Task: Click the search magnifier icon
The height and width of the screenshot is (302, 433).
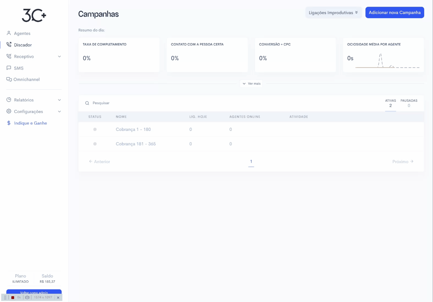Action: (87, 103)
